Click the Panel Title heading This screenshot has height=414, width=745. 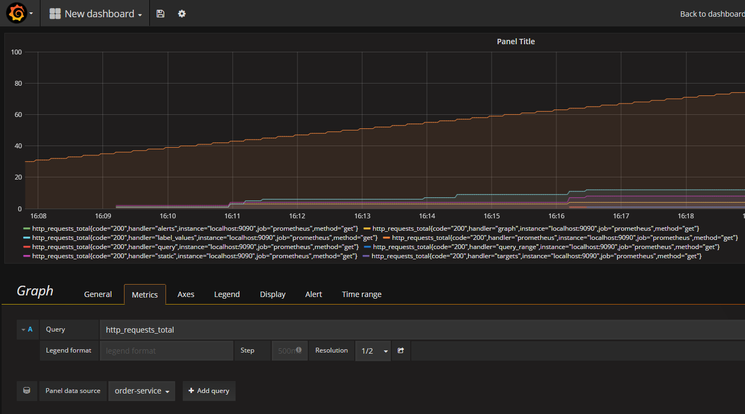pos(515,42)
